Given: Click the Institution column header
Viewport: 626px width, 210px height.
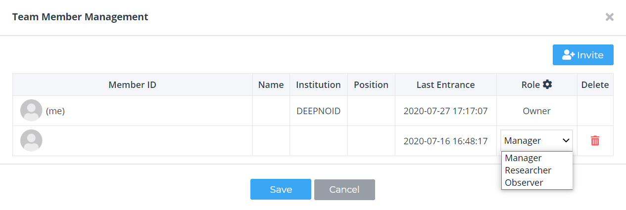Looking at the screenshot, I should (x=318, y=84).
